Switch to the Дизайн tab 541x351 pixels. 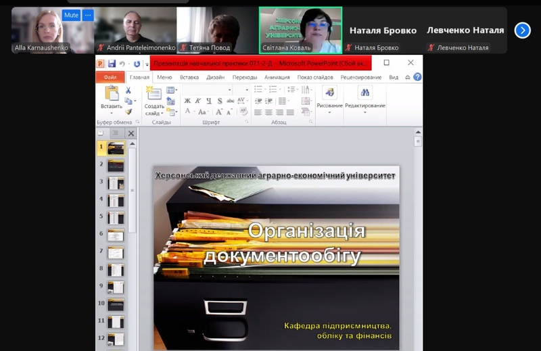pos(215,77)
